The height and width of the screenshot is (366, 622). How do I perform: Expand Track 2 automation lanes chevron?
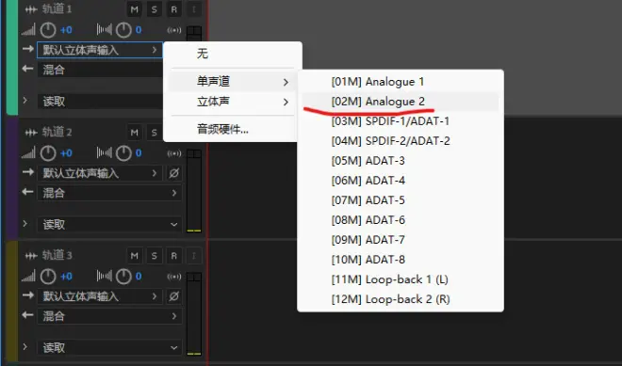coord(25,224)
